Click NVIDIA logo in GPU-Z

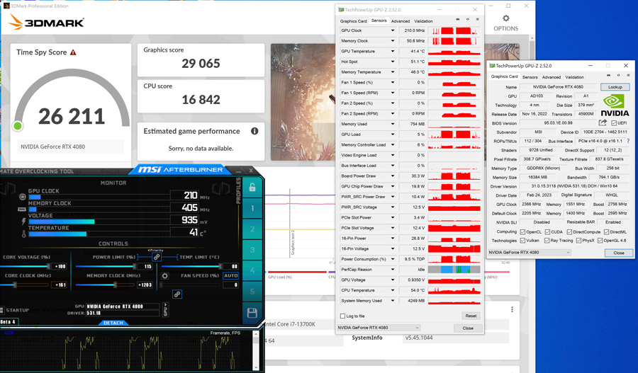click(615, 105)
